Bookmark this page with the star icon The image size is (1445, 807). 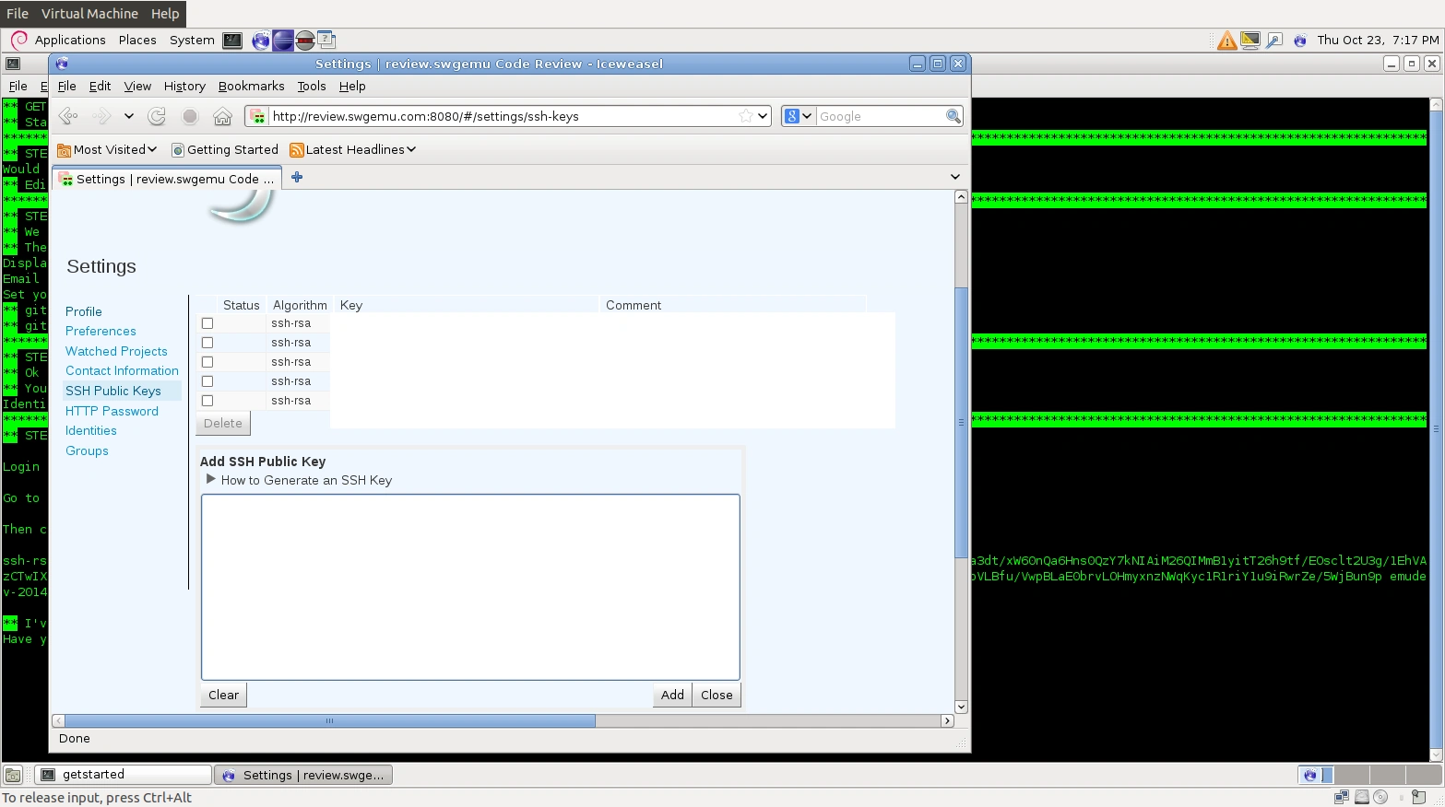coord(745,116)
